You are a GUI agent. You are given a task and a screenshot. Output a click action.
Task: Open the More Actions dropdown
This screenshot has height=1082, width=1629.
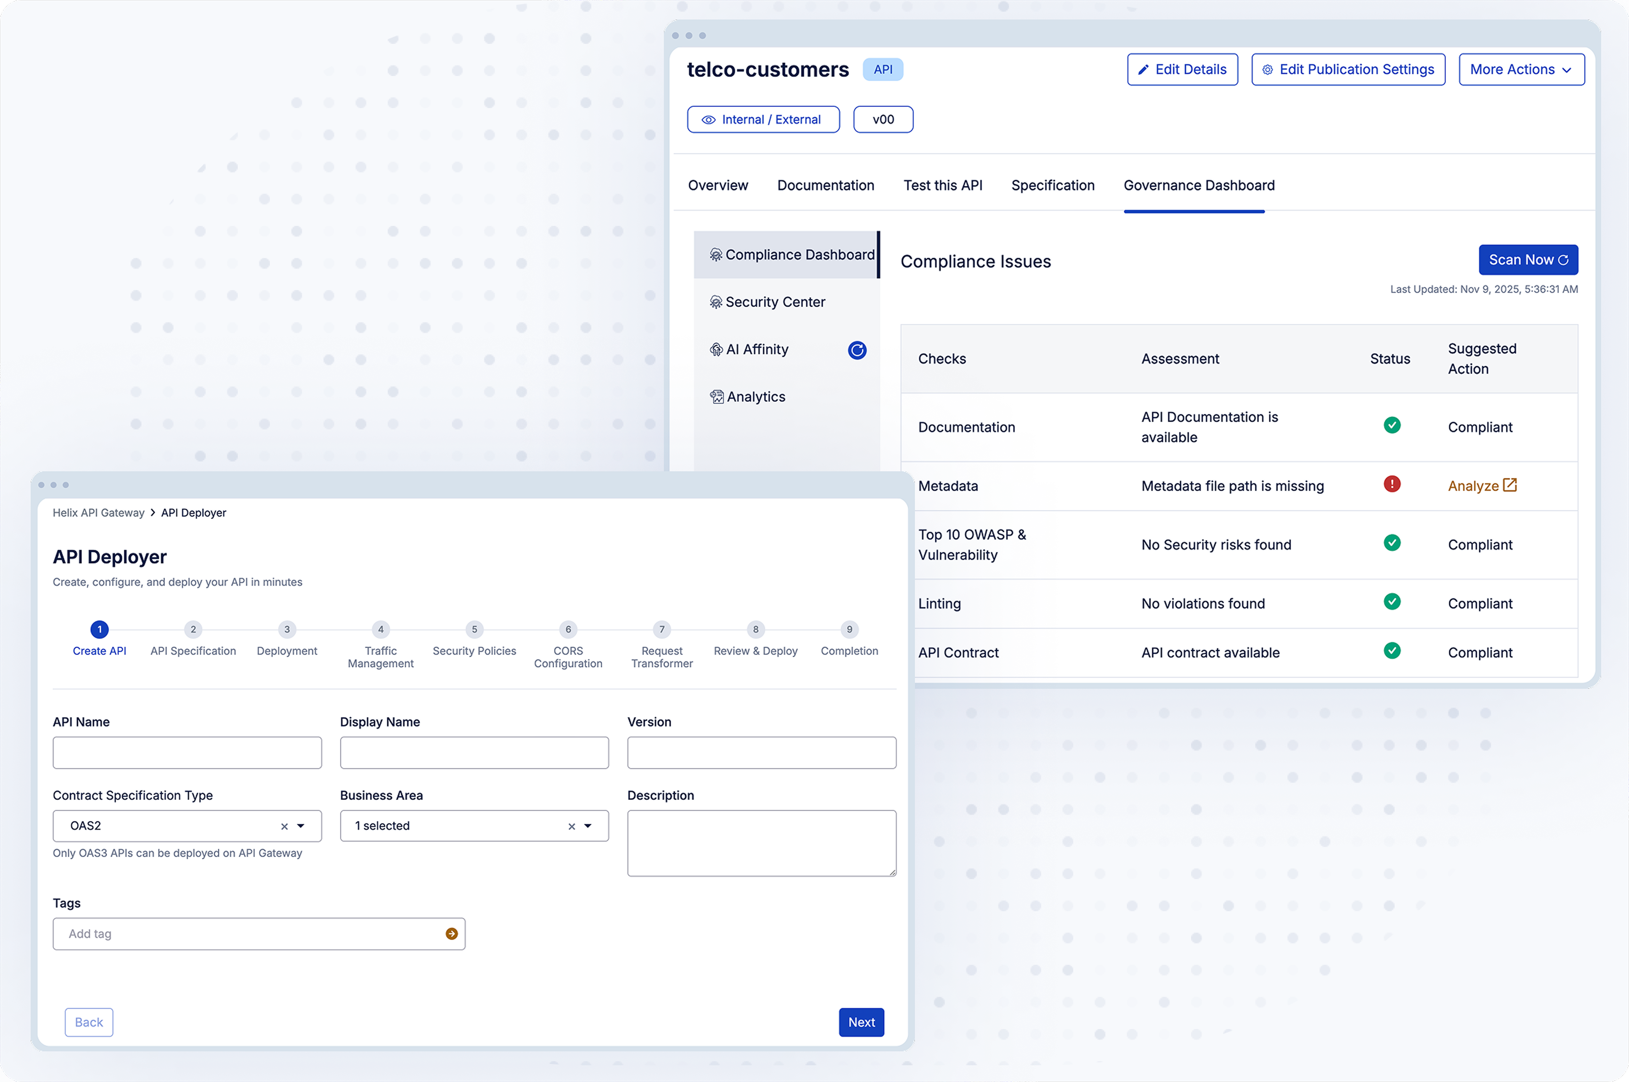(1521, 70)
